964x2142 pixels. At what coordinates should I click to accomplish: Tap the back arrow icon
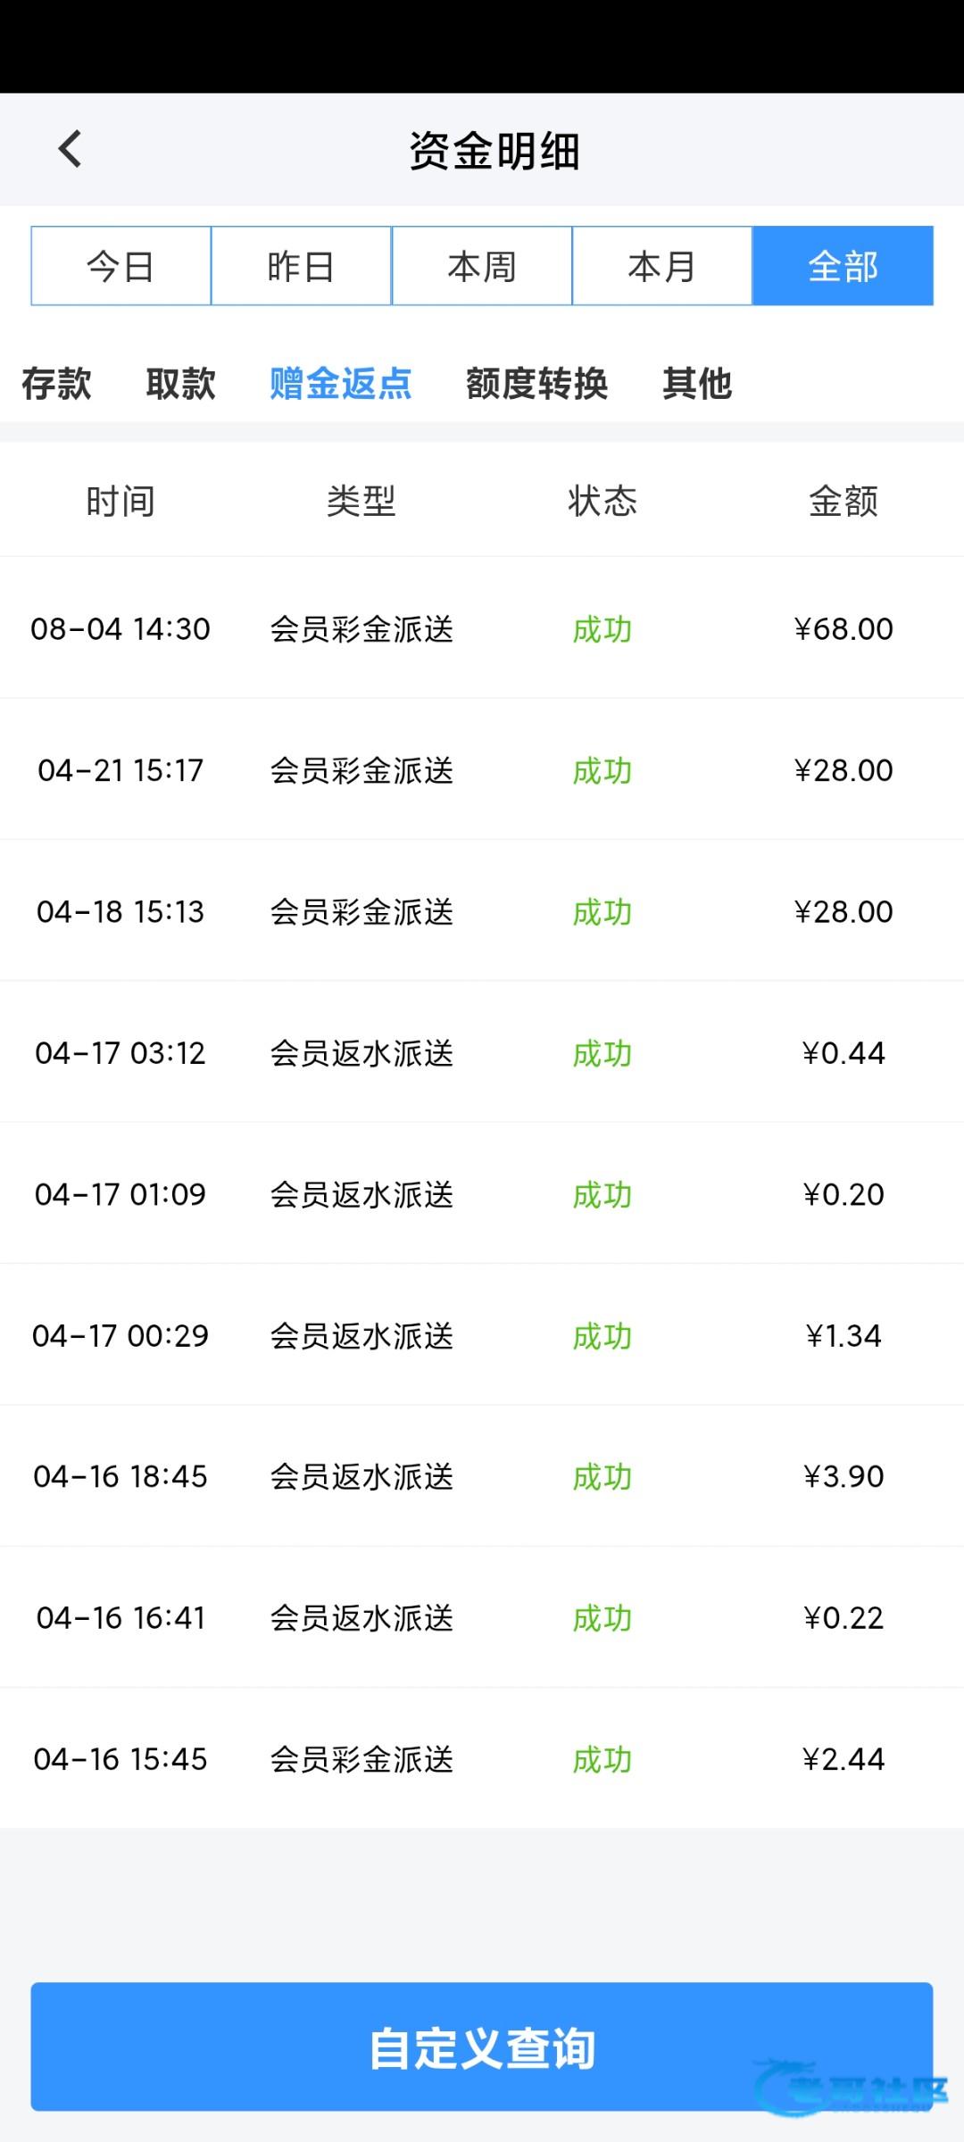pyautogui.click(x=70, y=149)
